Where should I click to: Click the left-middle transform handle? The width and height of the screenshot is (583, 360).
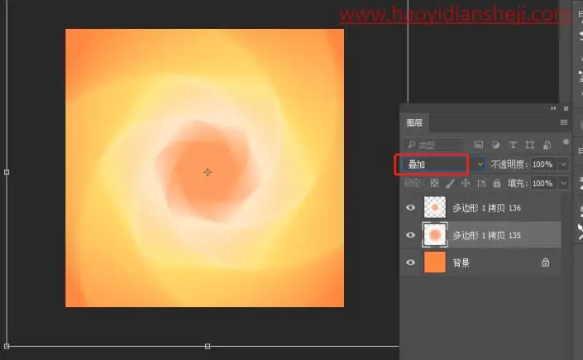point(7,173)
